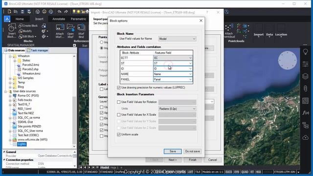Close the Block options dialog
Image resolution: width=313 pixels, height=176 pixels.
click(x=201, y=21)
